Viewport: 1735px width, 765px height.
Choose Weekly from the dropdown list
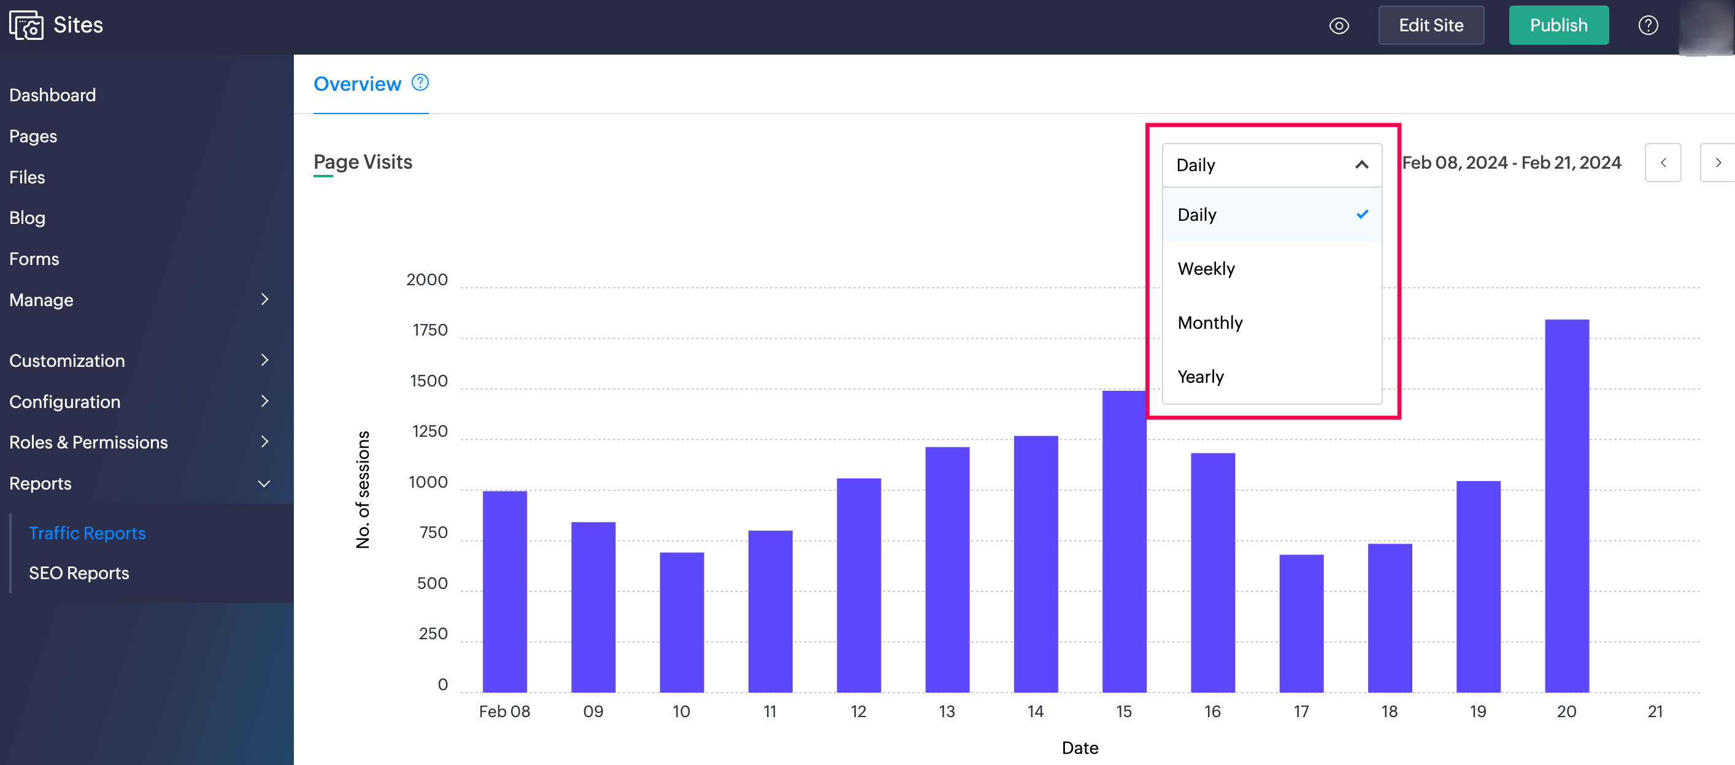(1206, 269)
